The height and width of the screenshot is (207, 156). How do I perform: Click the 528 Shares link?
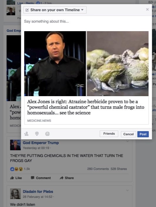pos(119,169)
